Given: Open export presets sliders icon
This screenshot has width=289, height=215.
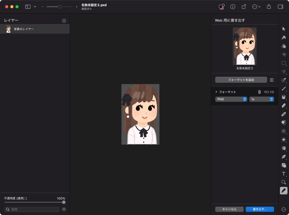Looking at the screenshot, I should 272,80.
